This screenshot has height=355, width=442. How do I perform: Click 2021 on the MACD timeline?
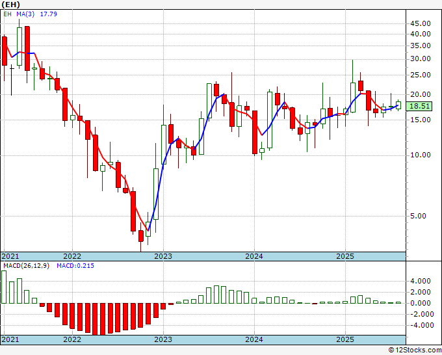coord(10,339)
